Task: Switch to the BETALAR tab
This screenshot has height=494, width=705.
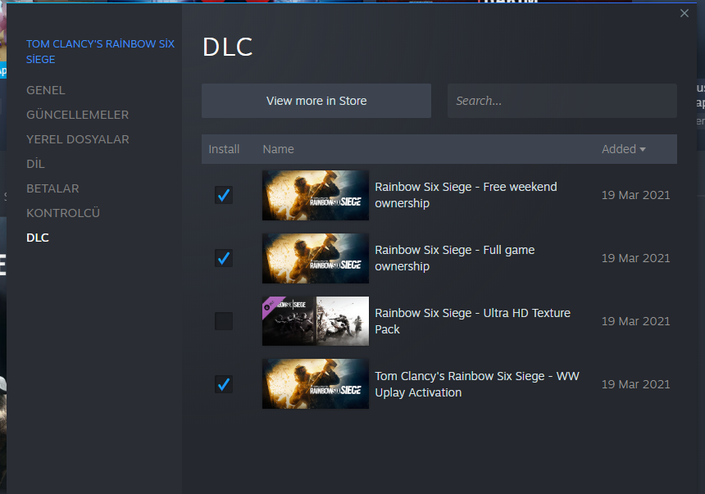Action: 52,188
